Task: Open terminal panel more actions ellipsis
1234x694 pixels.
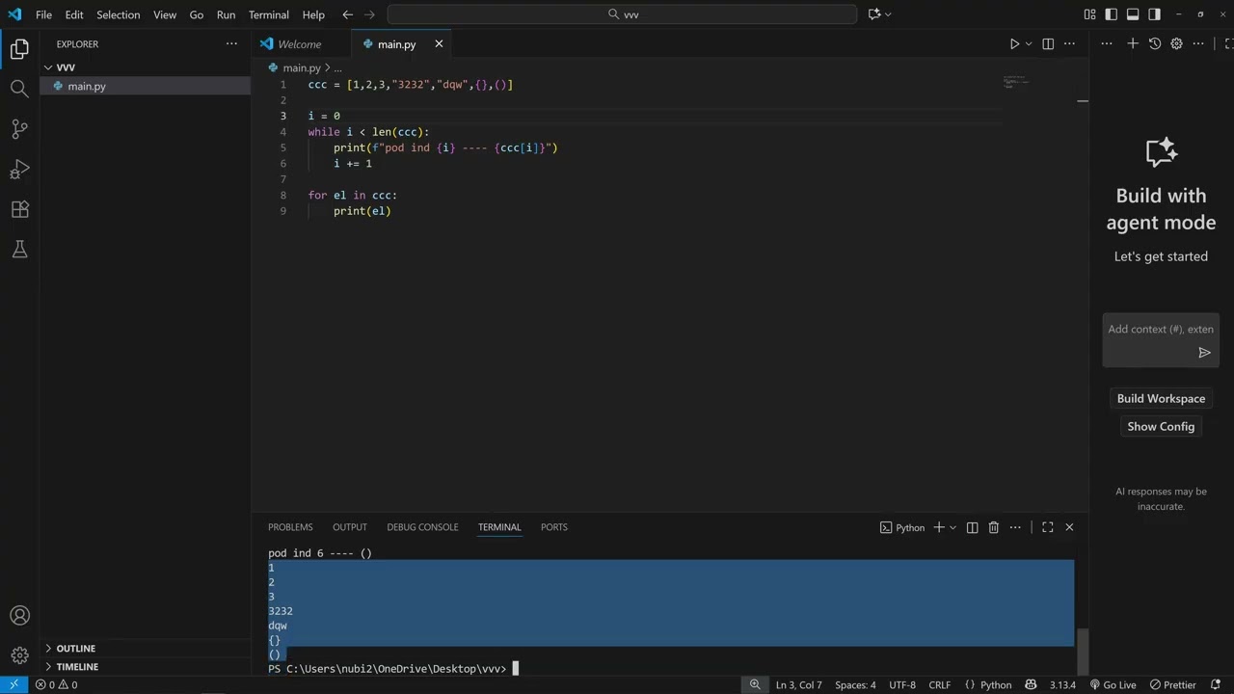Action: 1015,527
